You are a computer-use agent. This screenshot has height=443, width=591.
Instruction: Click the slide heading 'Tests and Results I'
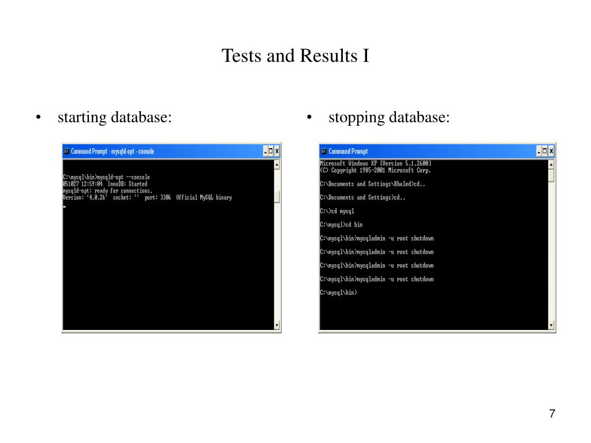295,56
